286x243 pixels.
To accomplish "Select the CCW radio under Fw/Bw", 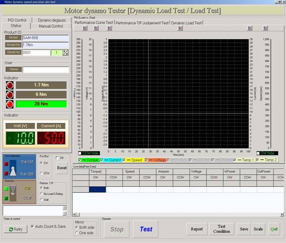I will [x=41, y=173].
